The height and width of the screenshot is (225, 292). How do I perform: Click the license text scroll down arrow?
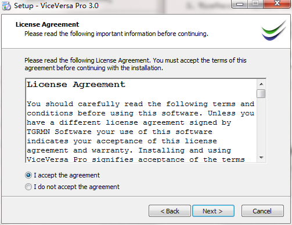(x=261, y=158)
